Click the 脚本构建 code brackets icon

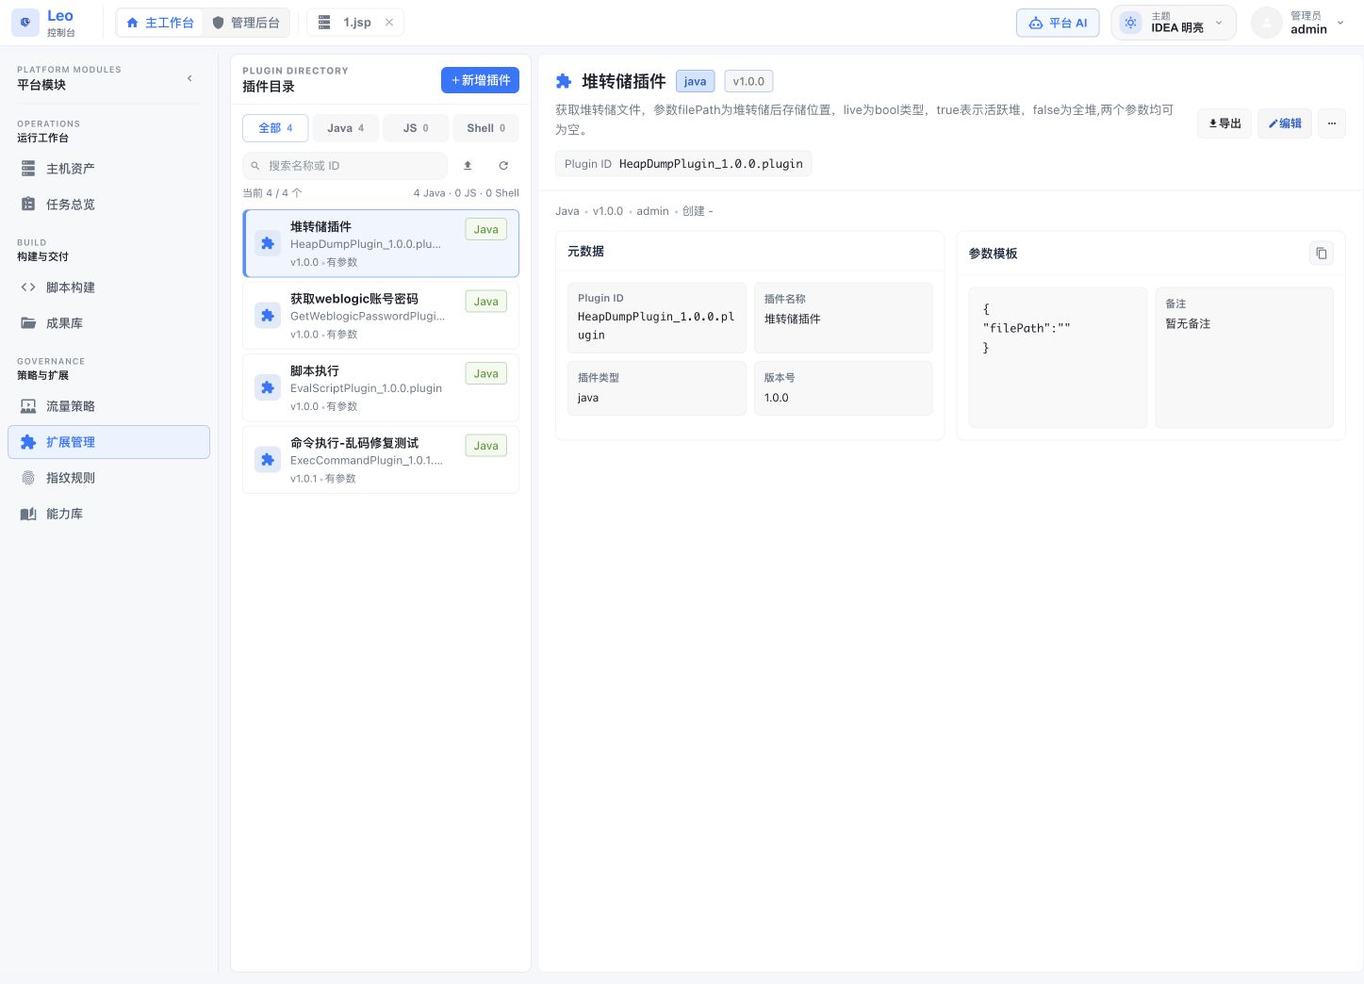(28, 287)
